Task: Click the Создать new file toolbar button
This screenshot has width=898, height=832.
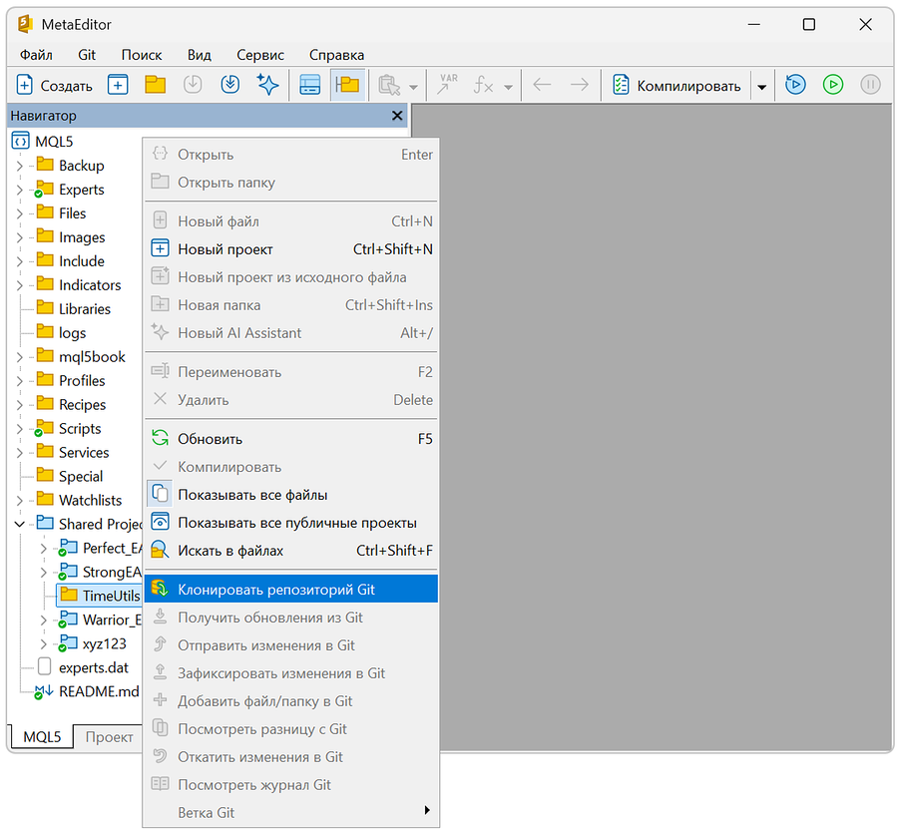Action: (x=55, y=86)
